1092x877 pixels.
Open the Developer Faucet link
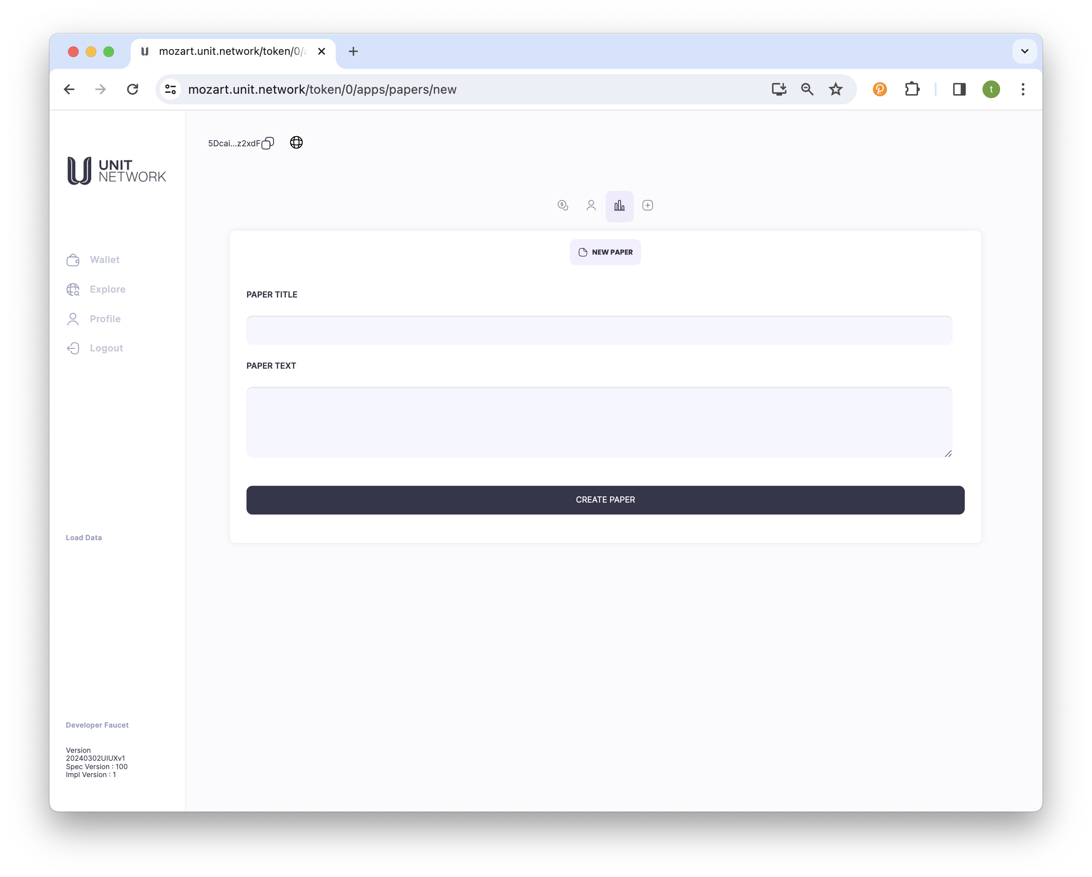[x=97, y=725]
